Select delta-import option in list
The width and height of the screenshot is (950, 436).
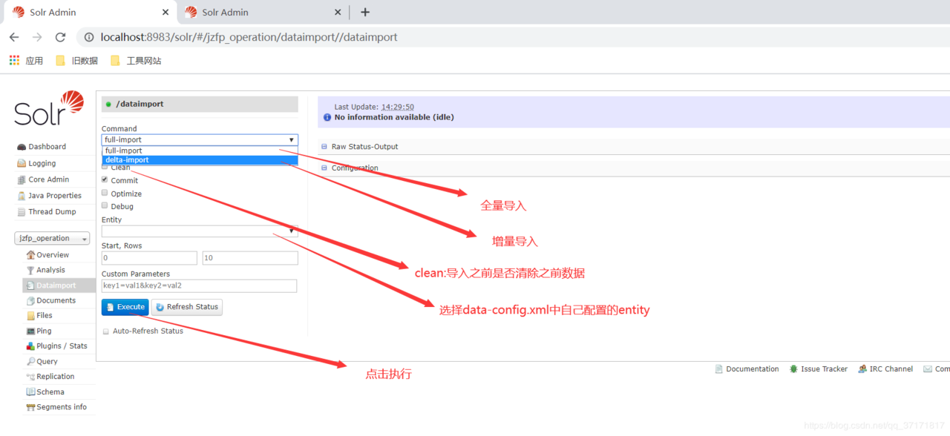click(200, 159)
